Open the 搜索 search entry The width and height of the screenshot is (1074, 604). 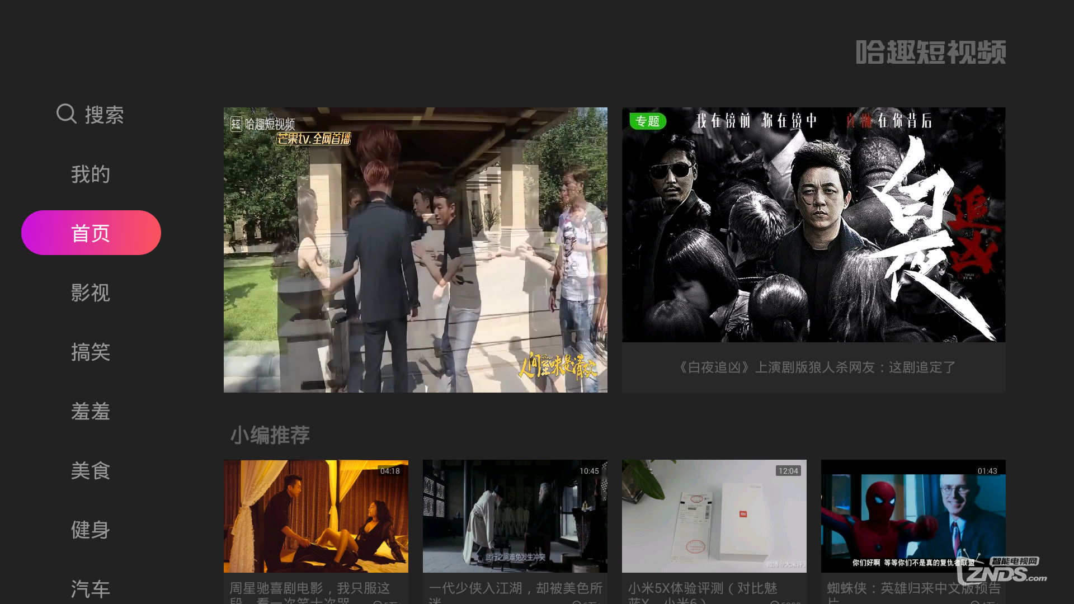pos(91,114)
